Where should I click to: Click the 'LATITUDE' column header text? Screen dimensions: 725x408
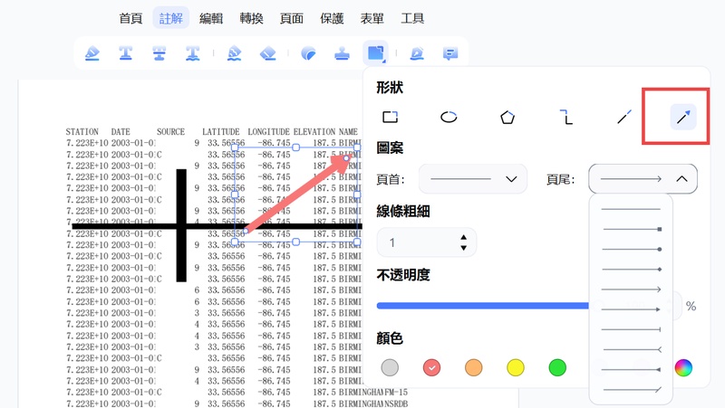[x=221, y=131]
